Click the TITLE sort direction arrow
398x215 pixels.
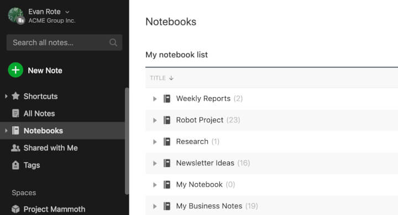[x=171, y=78]
